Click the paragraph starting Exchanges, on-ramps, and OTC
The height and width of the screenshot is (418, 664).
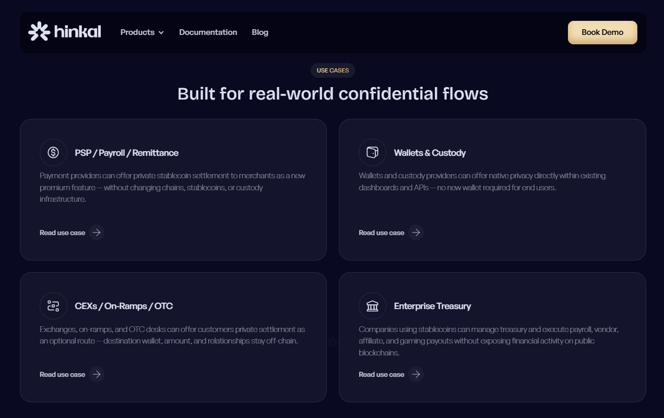tap(172, 335)
